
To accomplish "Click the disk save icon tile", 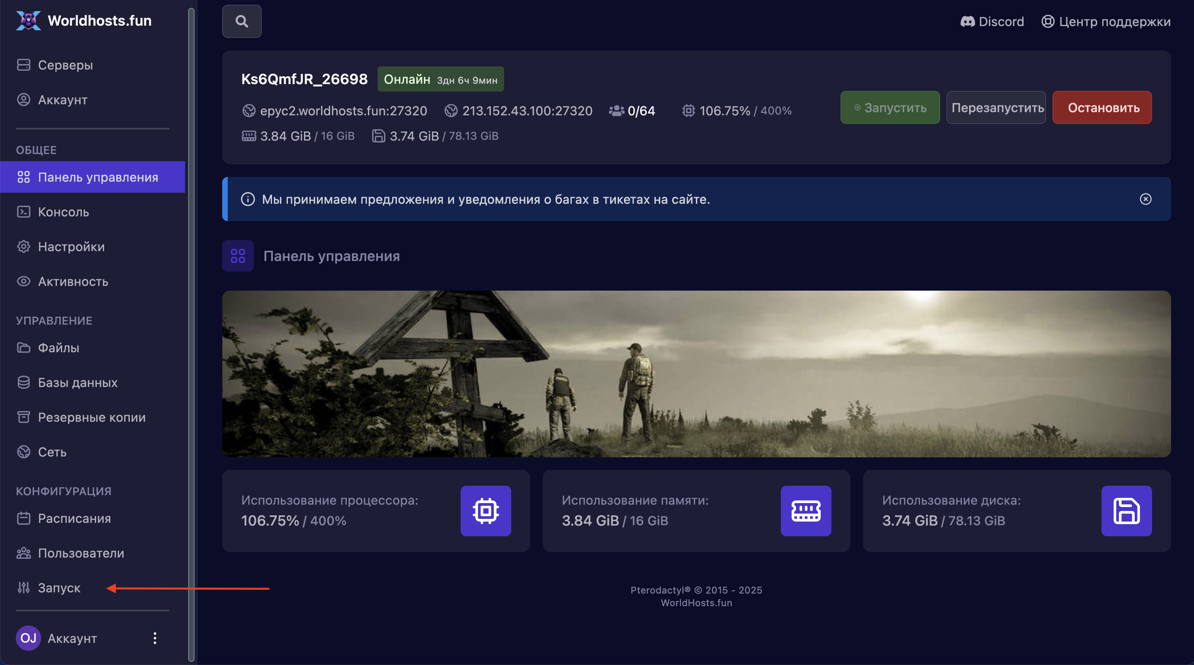I will [1126, 511].
